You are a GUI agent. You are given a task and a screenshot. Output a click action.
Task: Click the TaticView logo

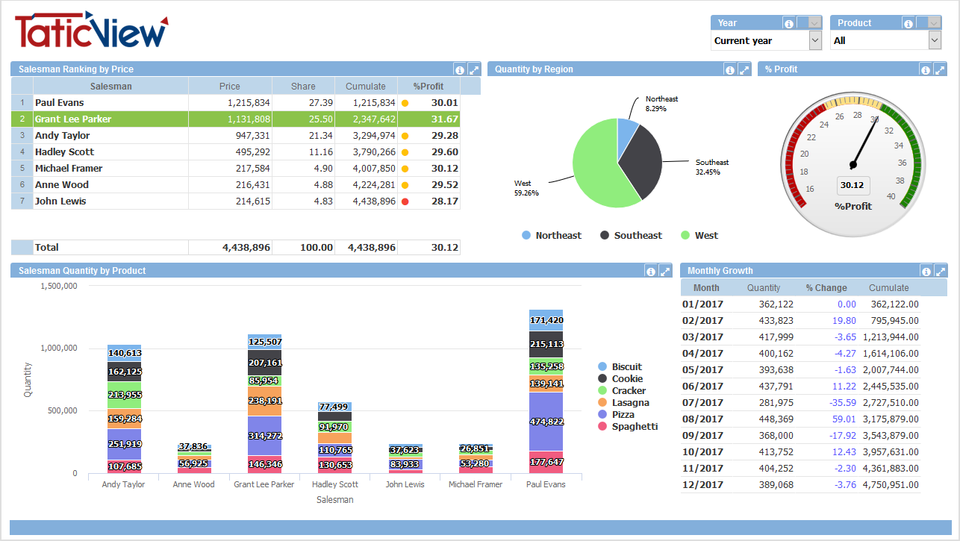pos(91,31)
